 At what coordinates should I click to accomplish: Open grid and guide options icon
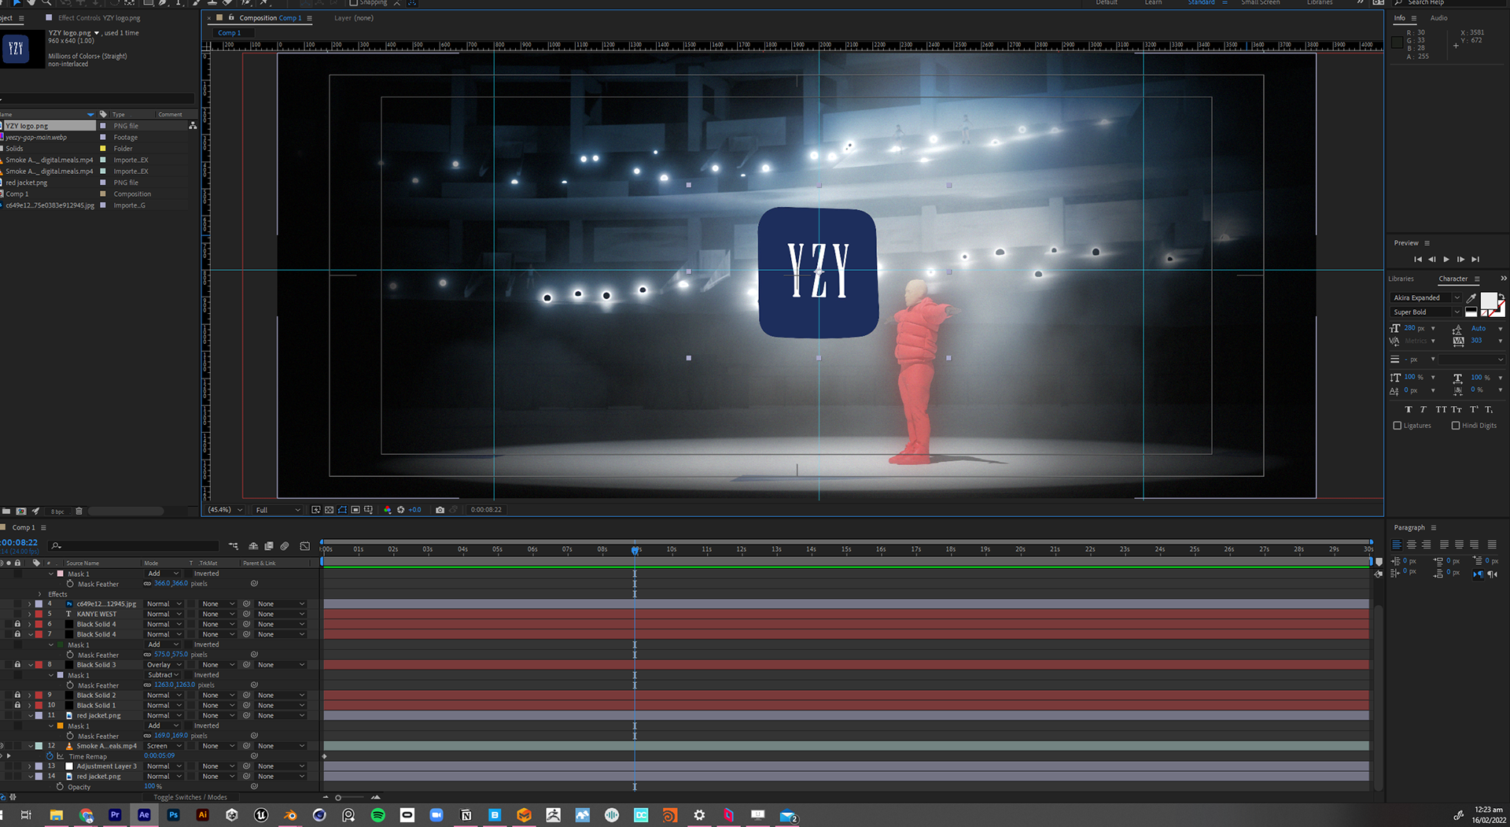click(x=368, y=510)
